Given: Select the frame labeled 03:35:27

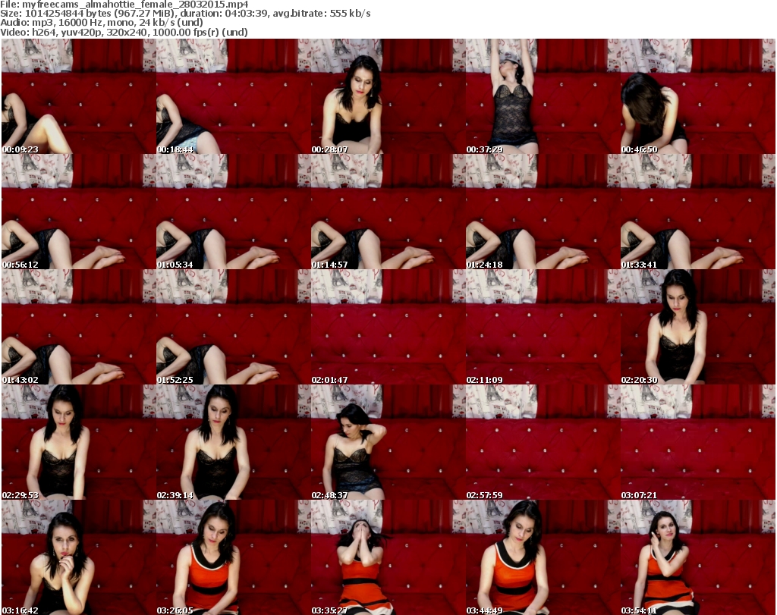Looking at the screenshot, I should pyautogui.click(x=388, y=557).
